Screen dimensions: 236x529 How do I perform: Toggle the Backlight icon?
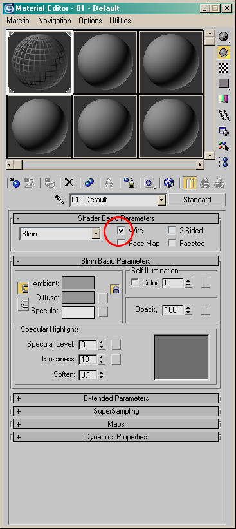224,52
